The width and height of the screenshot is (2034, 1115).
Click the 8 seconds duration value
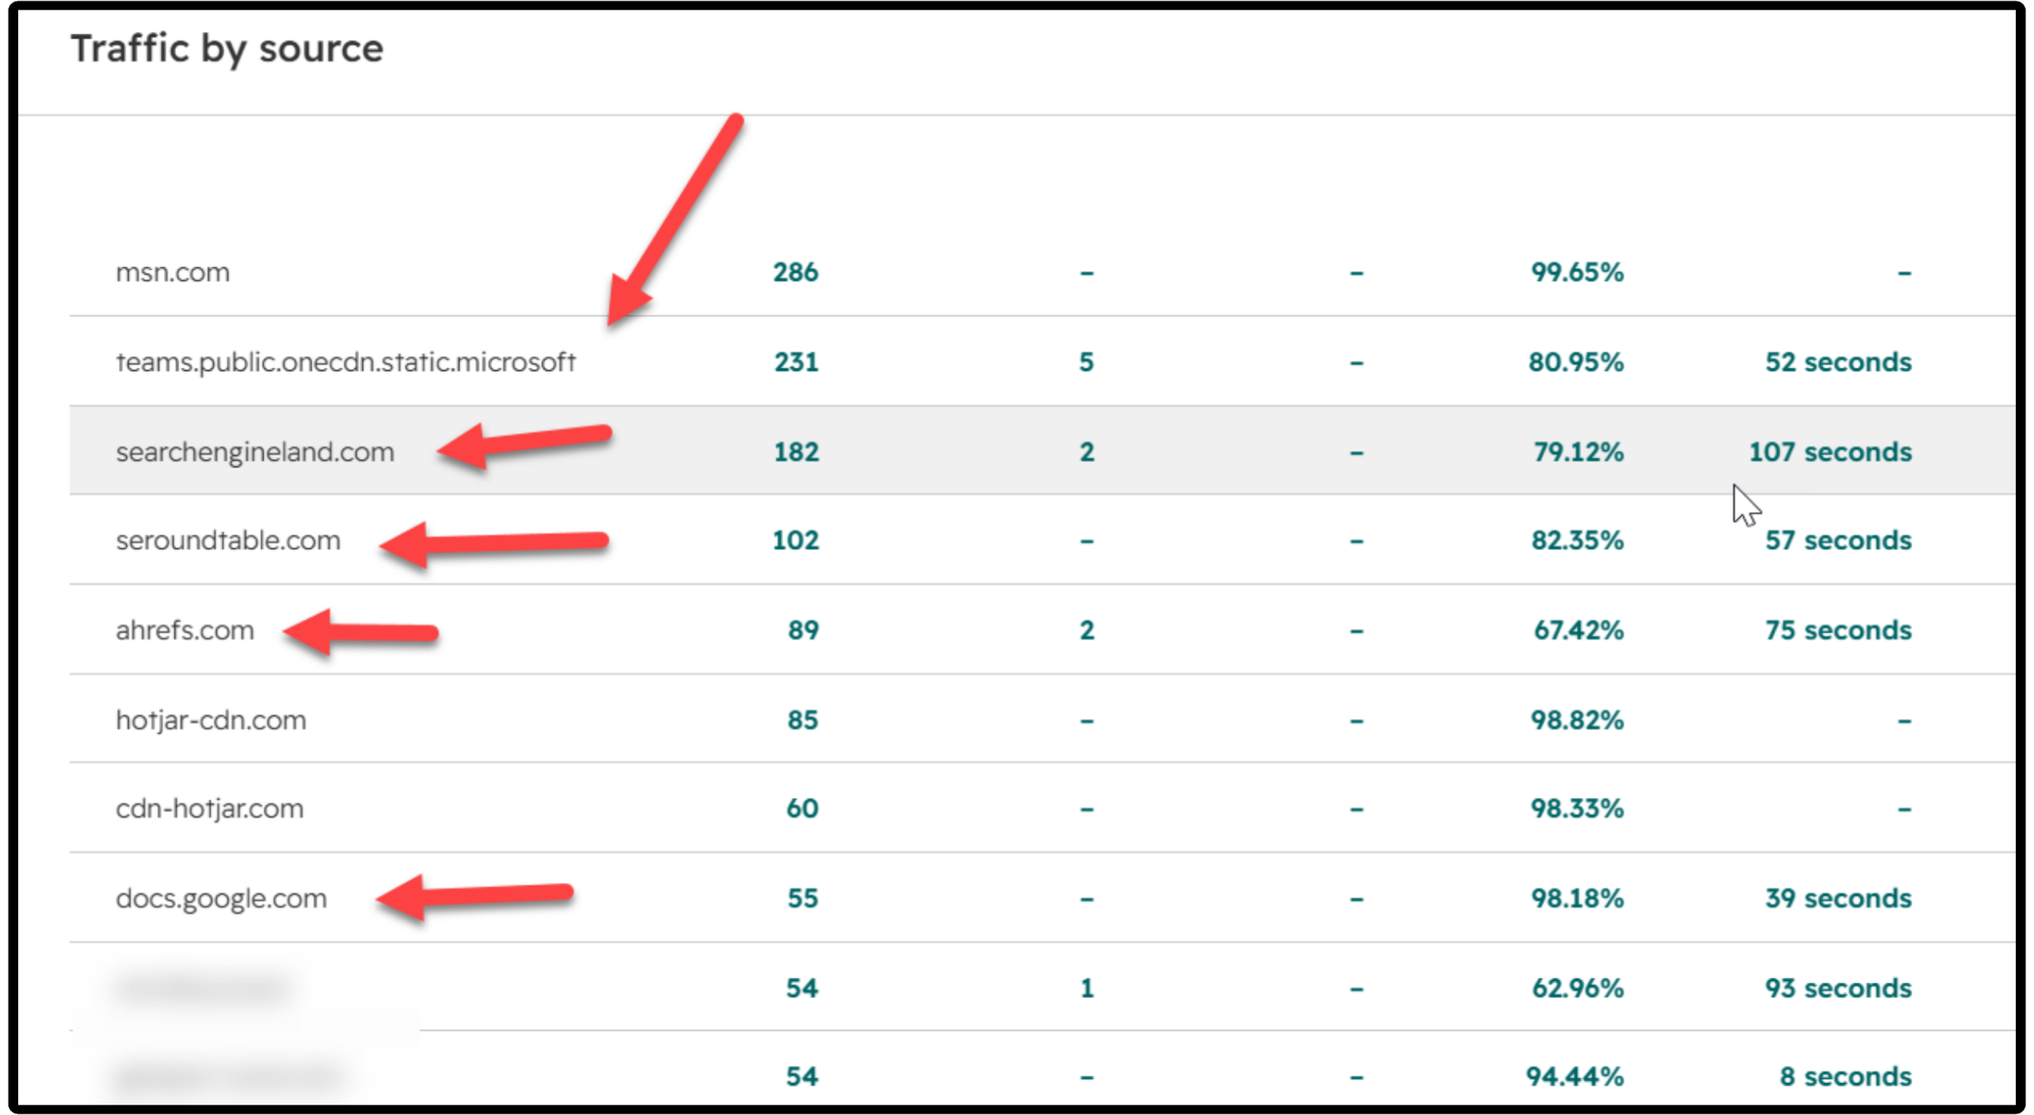point(1845,1077)
